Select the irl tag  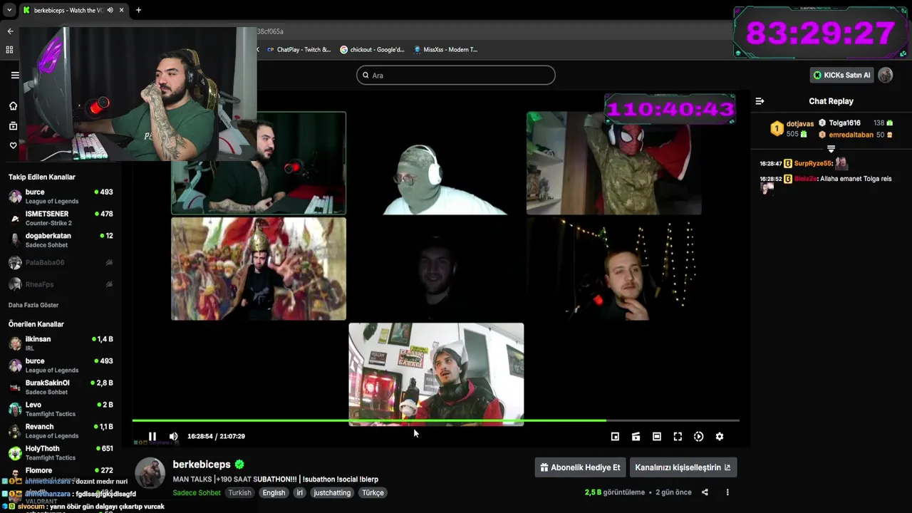point(300,492)
